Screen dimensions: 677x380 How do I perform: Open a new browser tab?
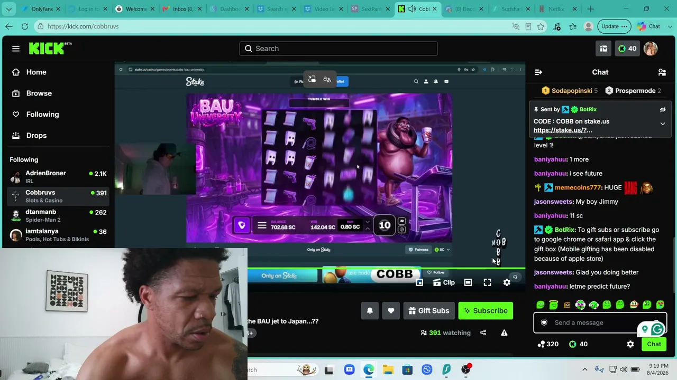pos(591,9)
